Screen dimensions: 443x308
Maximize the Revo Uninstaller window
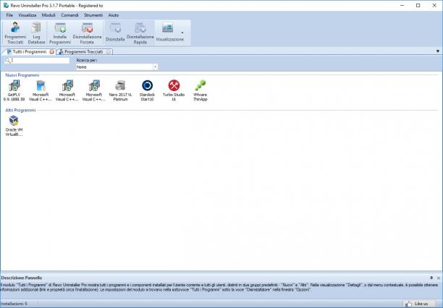coord(418,5)
